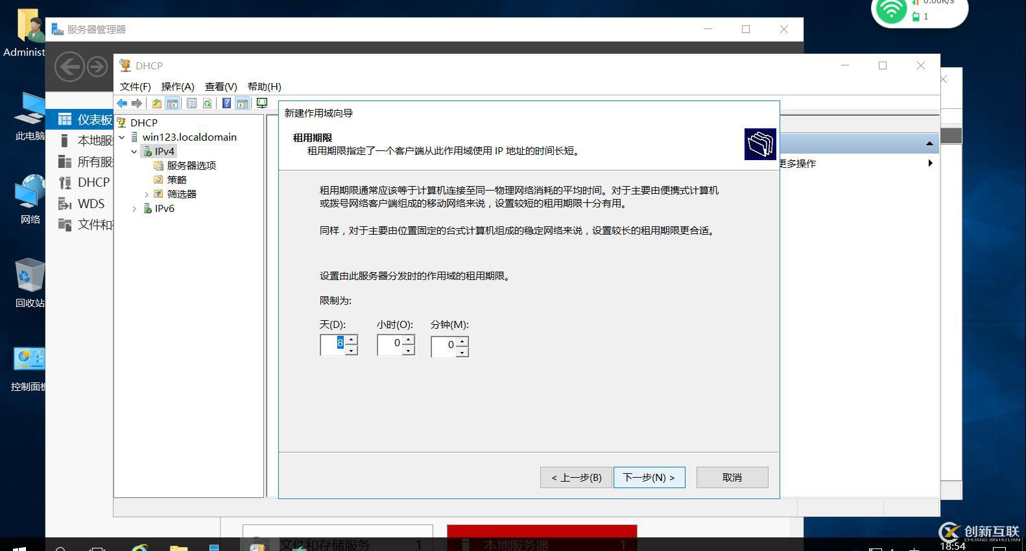This screenshot has width=1026, height=551.
Task: Select 服务器选项 under IPv4
Action: pyautogui.click(x=191, y=165)
